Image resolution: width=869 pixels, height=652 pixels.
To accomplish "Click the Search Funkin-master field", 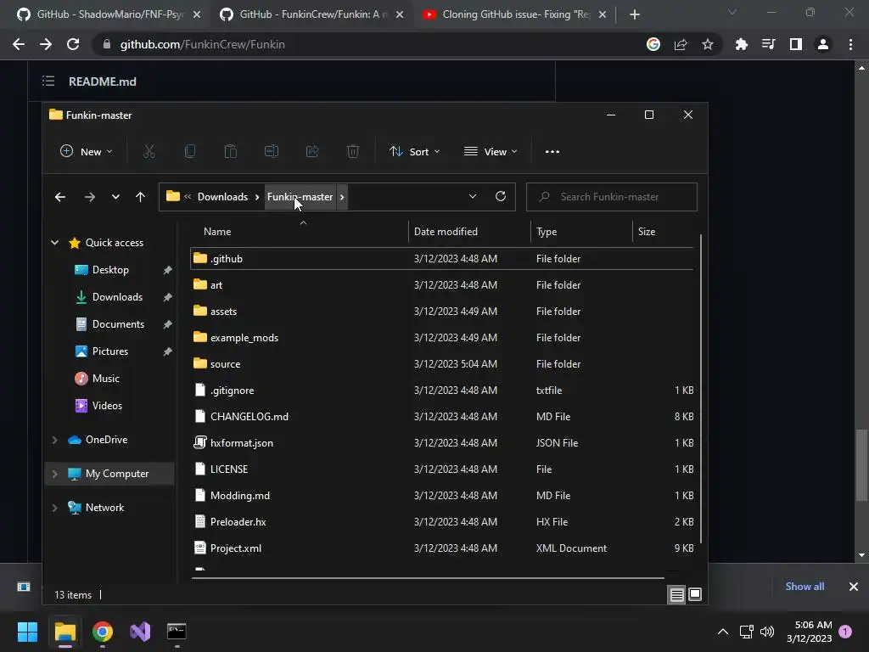I will (611, 197).
